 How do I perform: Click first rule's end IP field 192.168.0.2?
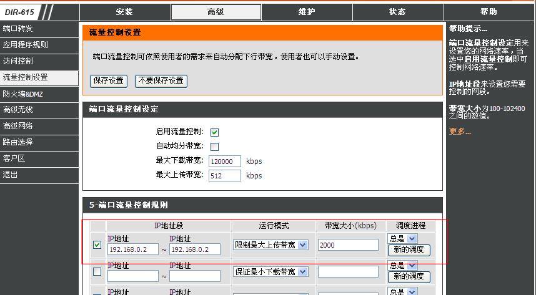pos(195,249)
